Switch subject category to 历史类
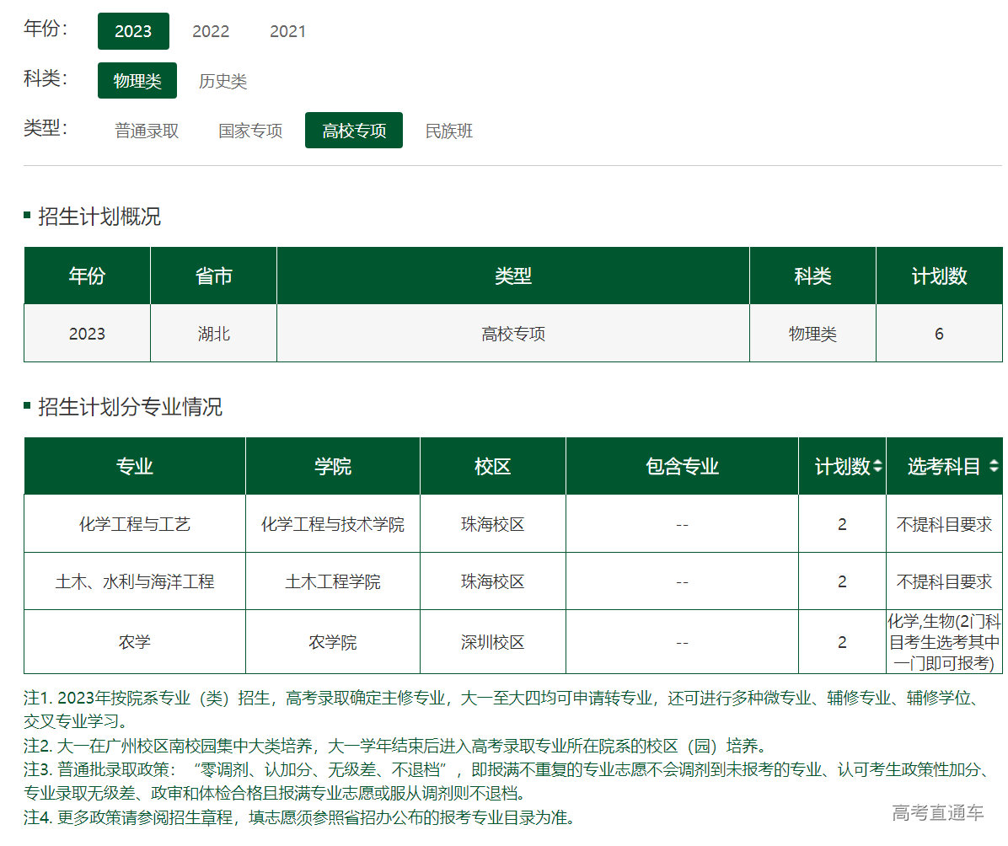 pyautogui.click(x=223, y=81)
